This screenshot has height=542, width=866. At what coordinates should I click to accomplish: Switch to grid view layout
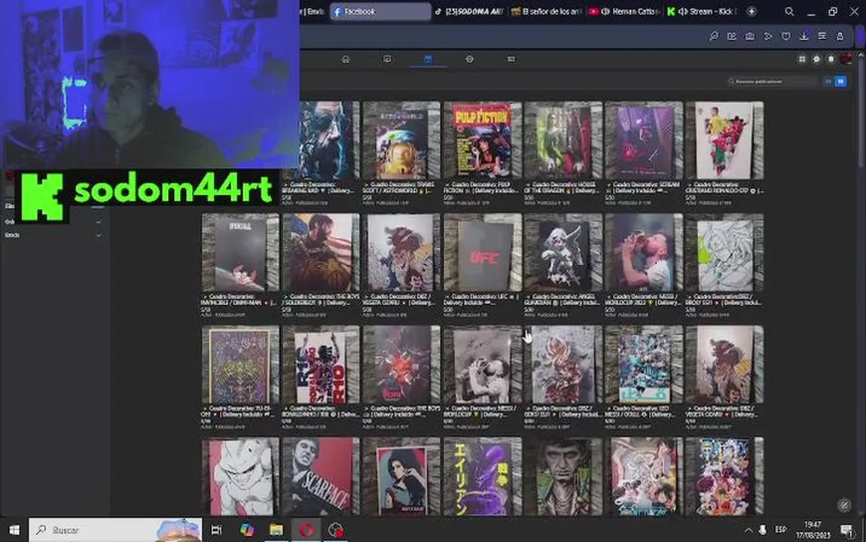coord(840,82)
